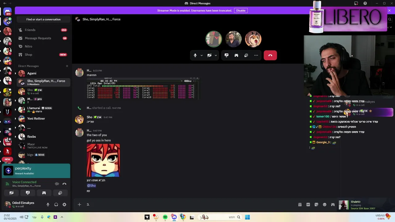Open camera options arrow in call controls
395x222 pixels.
click(x=216, y=55)
